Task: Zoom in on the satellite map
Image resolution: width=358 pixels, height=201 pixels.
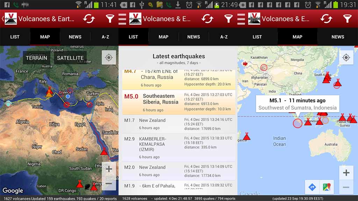Action: click(109, 169)
